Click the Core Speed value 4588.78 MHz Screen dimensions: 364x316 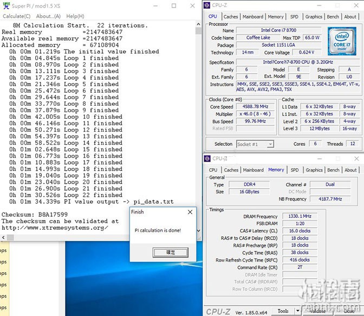point(255,107)
